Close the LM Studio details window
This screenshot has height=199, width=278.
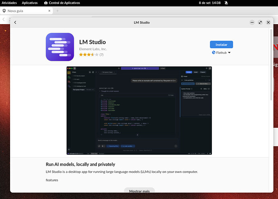[268, 23]
